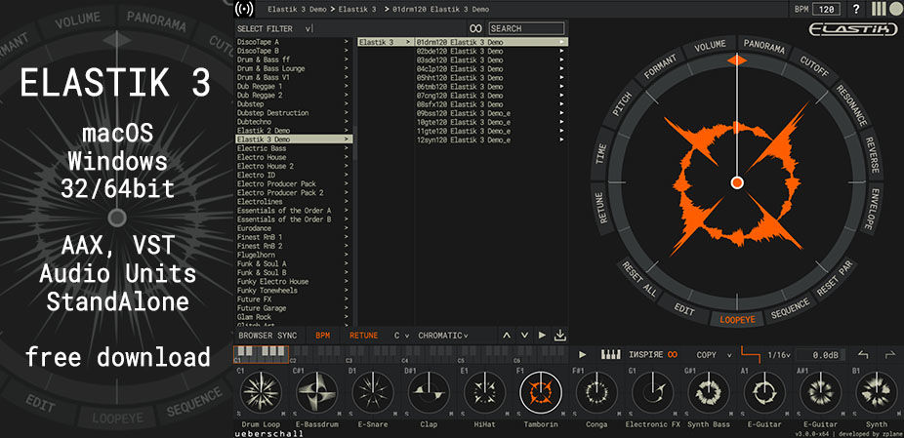This screenshot has width=904, height=438.
Task: Click the orange diamond marker atop the wheel
Action: tap(737, 60)
